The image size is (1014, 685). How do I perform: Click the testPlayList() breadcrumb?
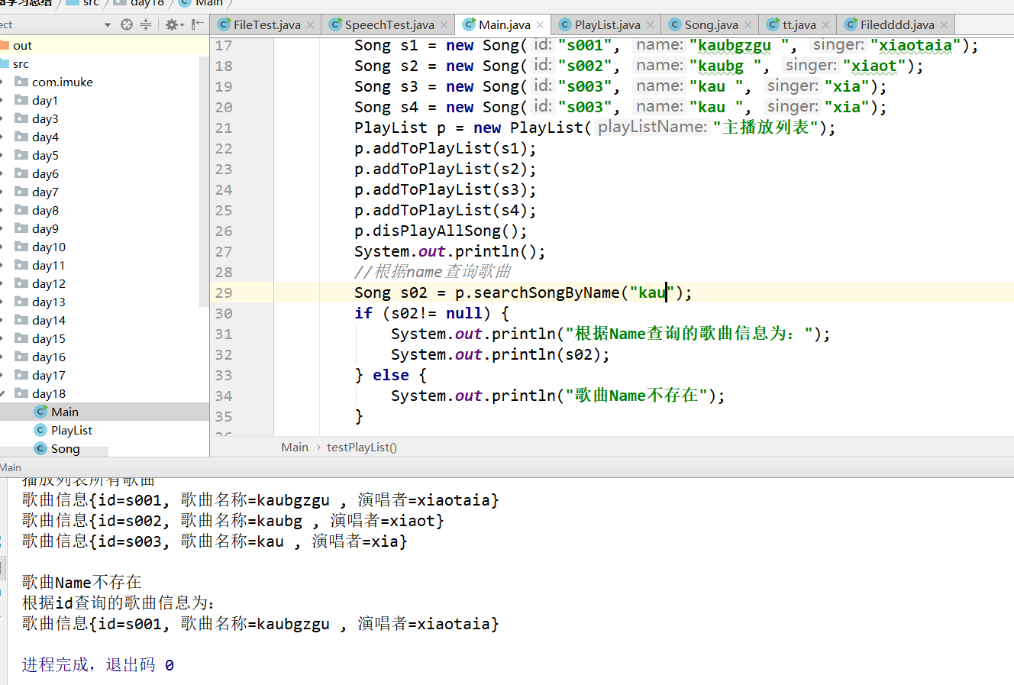click(x=362, y=448)
